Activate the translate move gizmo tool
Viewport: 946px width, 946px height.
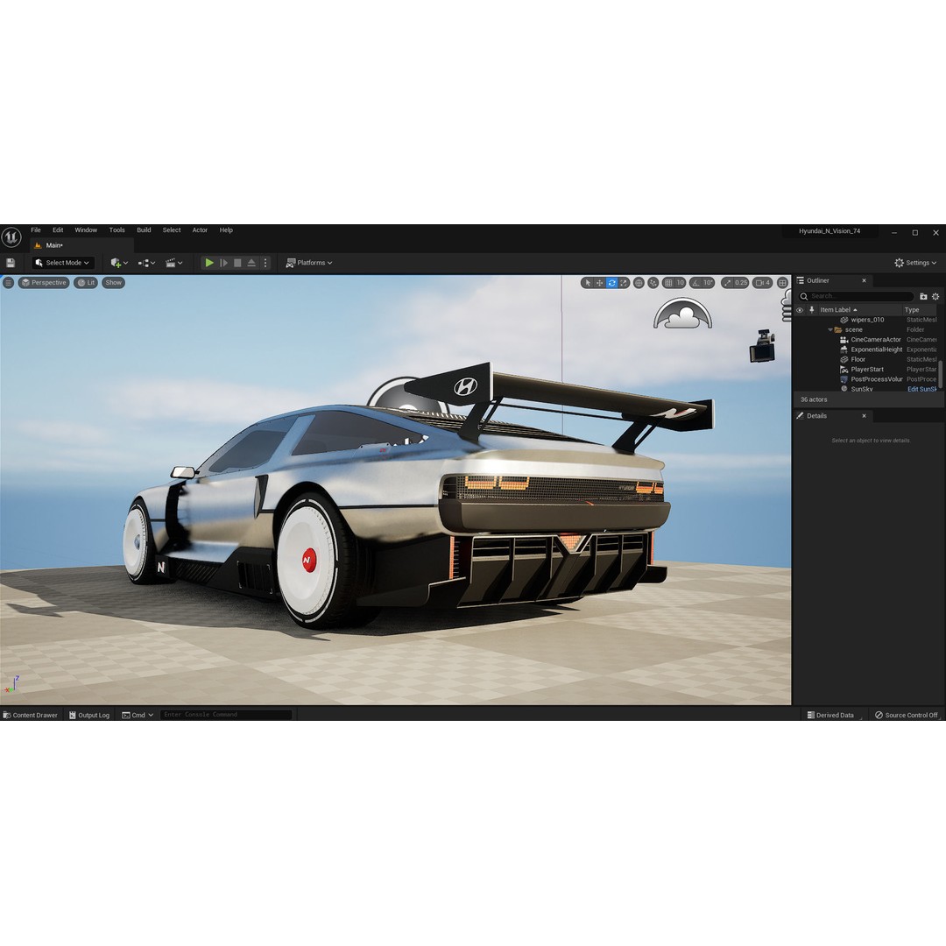pos(600,282)
